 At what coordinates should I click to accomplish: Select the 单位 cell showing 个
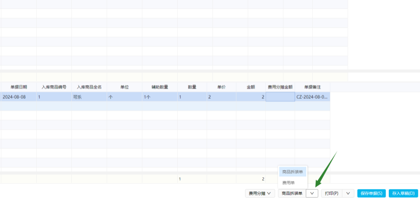(124, 97)
